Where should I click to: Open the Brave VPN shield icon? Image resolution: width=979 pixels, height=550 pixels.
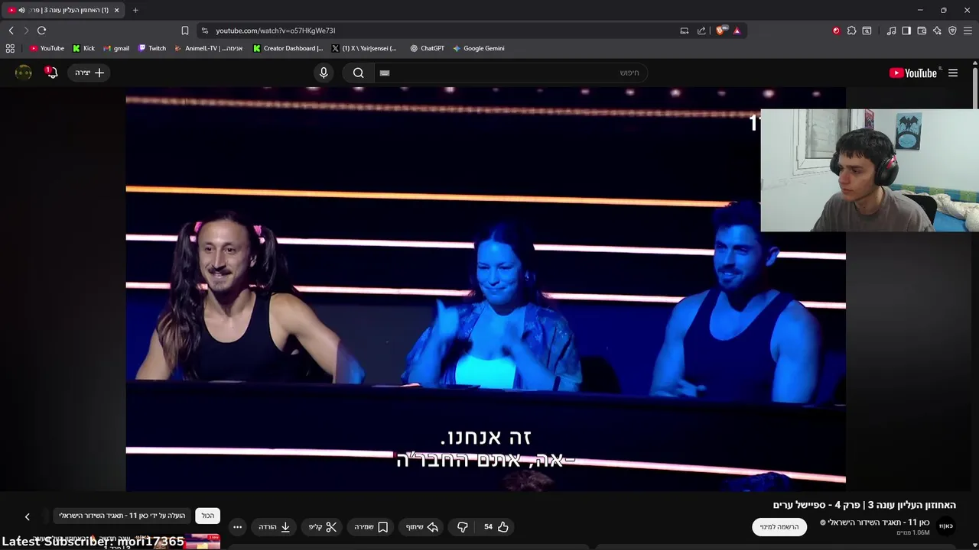pos(952,31)
